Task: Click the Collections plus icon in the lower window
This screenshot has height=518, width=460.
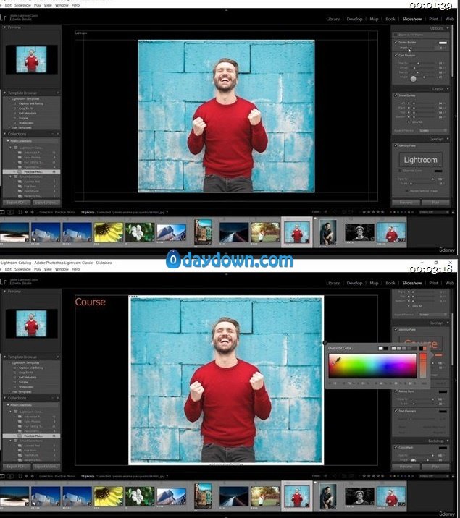Action: coord(58,398)
